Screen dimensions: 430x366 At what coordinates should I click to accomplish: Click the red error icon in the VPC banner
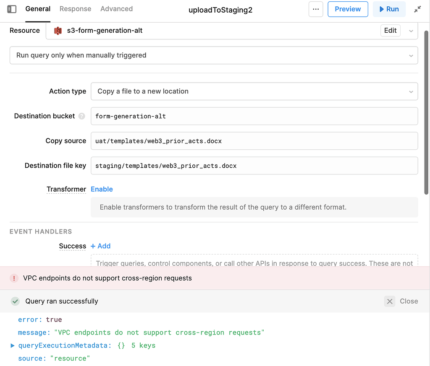pyautogui.click(x=14, y=278)
